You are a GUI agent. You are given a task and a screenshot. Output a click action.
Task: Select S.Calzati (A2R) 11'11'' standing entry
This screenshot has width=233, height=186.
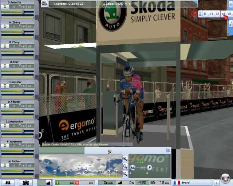pyautogui.click(x=123, y=4)
